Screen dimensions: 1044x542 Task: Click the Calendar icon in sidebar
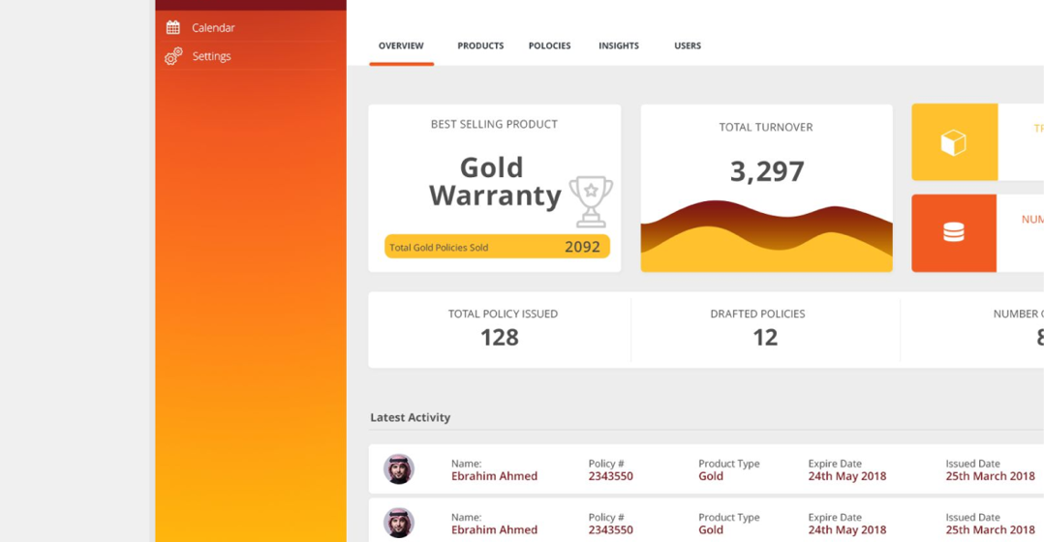point(173,28)
